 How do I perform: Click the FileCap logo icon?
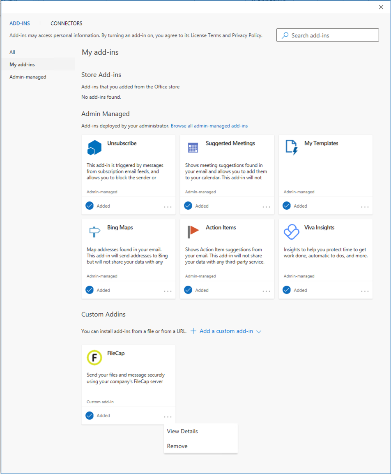(x=94, y=357)
